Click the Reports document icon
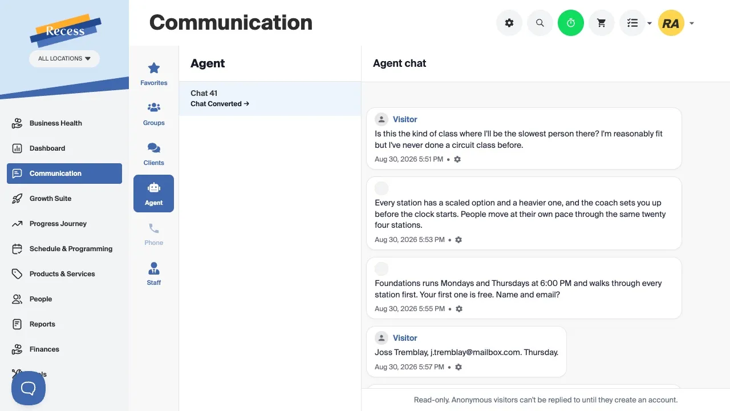This screenshot has height=411, width=730. click(x=17, y=324)
